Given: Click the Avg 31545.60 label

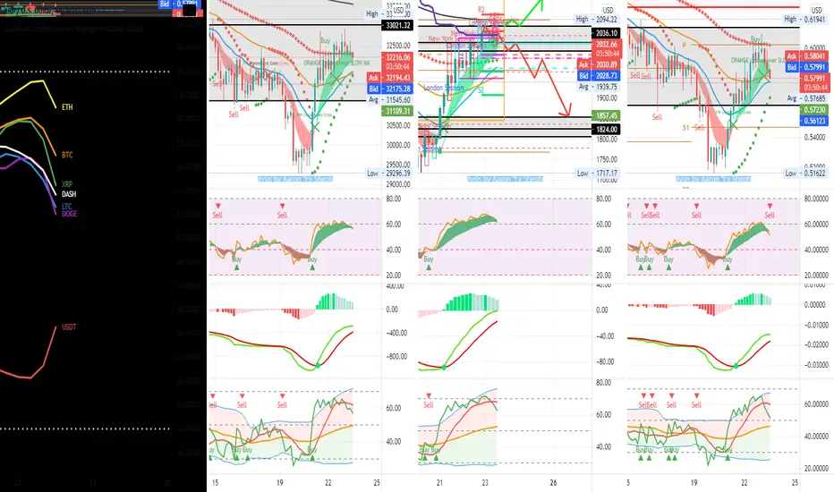Looking at the screenshot, I should coord(390,100).
